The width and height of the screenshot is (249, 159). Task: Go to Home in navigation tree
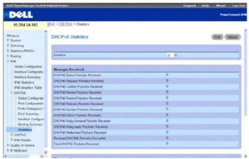pos(15,36)
